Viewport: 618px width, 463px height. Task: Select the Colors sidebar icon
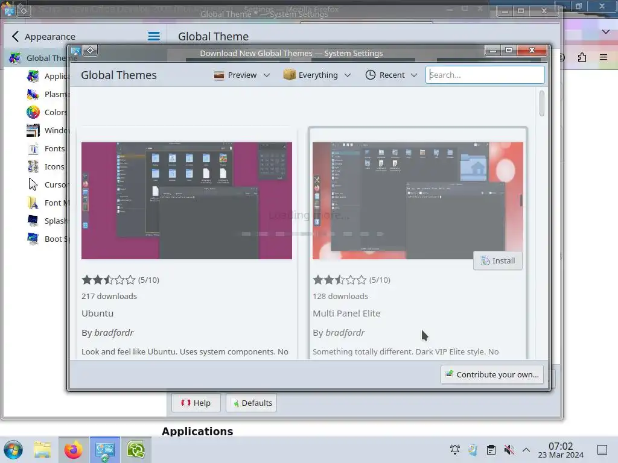pos(33,112)
